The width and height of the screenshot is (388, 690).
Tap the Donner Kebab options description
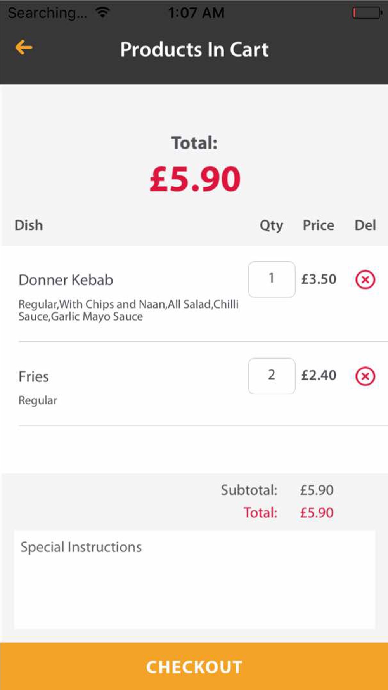(x=128, y=310)
